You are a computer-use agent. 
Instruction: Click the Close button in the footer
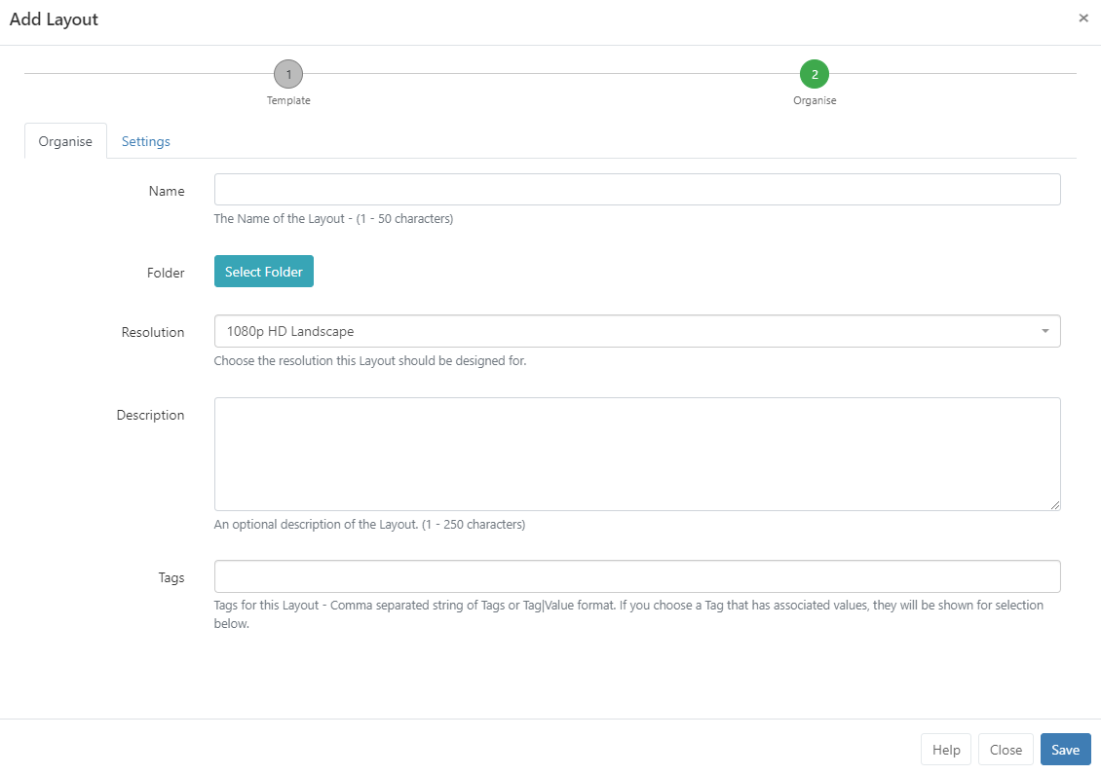(1006, 750)
